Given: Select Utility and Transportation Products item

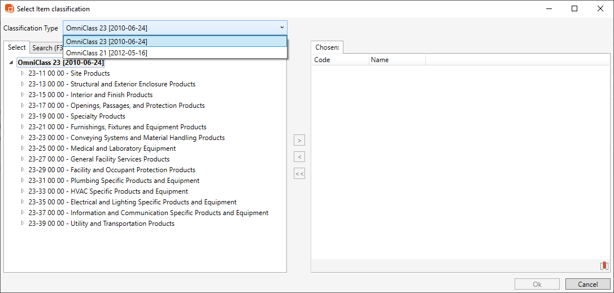Looking at the screenshot, I should coord(101,224).
